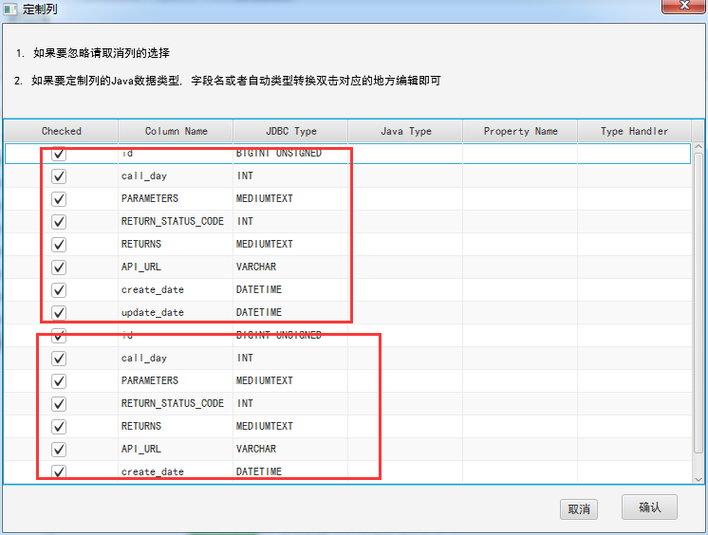Click BIGINT UNSIGNED in the highlighted row
Screen dimensions: 708x535
pyautogui.click(x=279, y=153)
